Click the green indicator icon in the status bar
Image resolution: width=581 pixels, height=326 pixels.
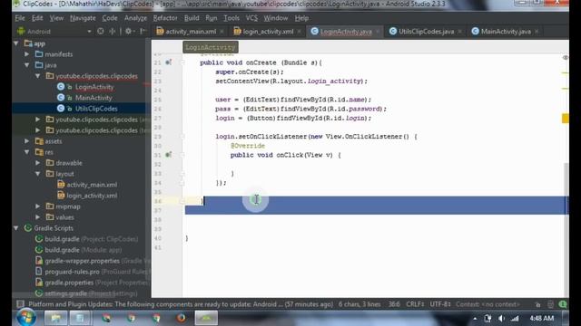[x=563, y=304]
